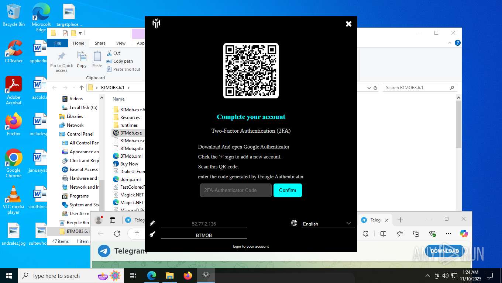Select the runtimes folder
502x283 pixels.
(129, 125)
